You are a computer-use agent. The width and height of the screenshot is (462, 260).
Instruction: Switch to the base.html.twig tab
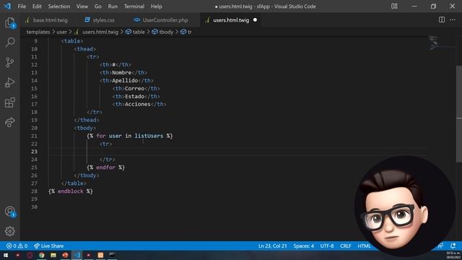47,19
